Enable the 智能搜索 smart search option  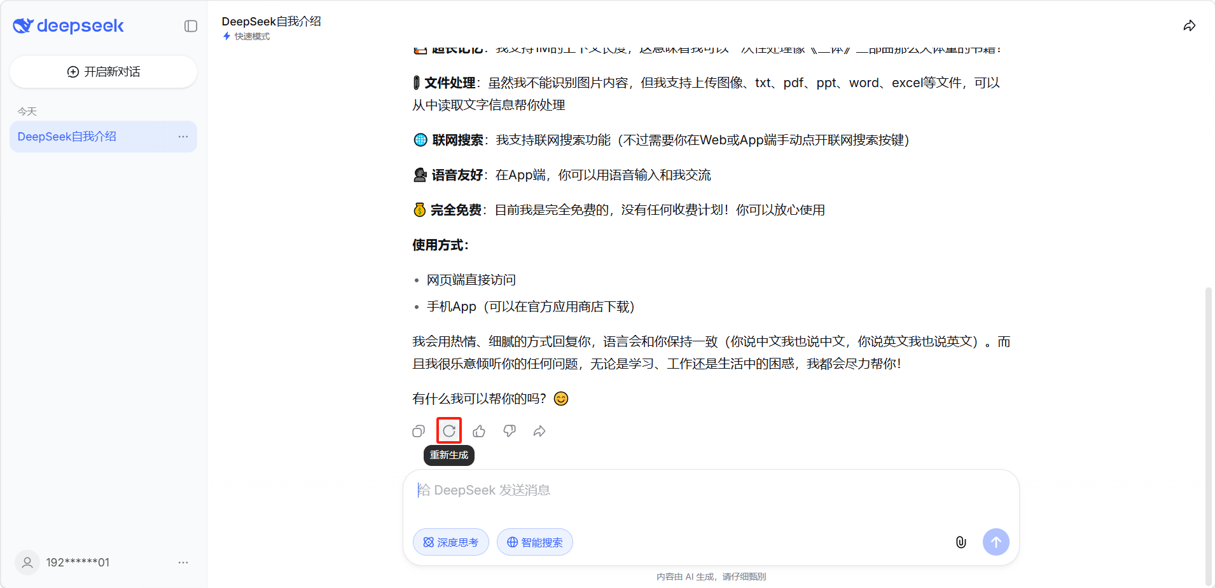[535, 542]
